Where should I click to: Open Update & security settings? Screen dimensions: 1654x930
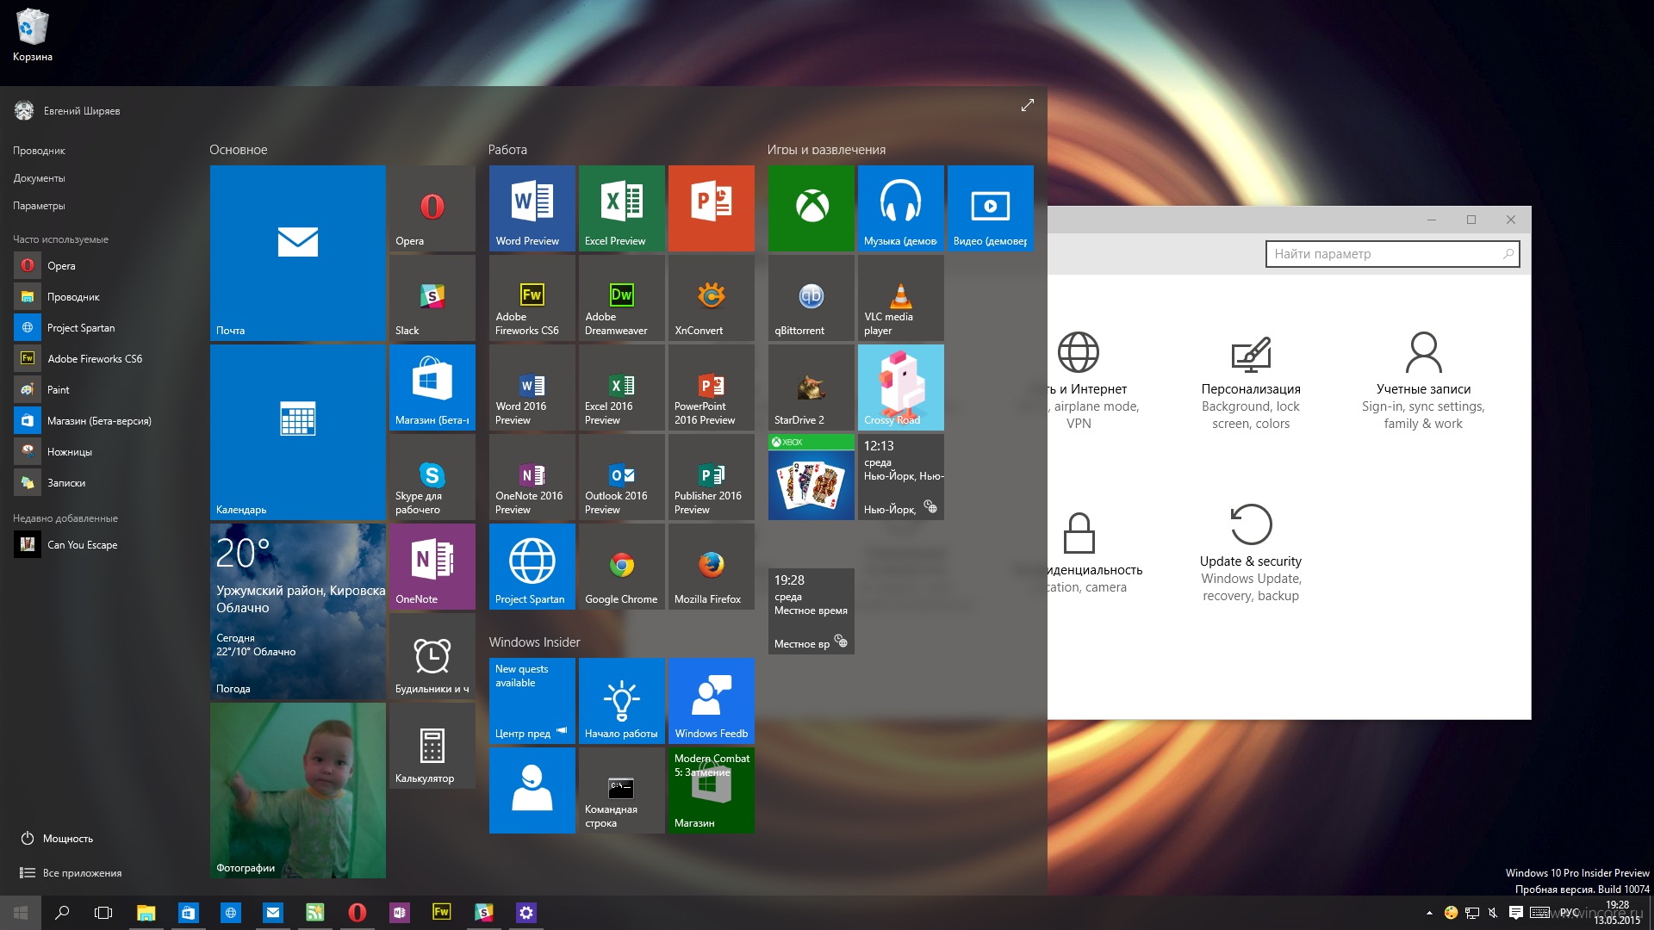pyautogui.click(x=1251, y=553)
